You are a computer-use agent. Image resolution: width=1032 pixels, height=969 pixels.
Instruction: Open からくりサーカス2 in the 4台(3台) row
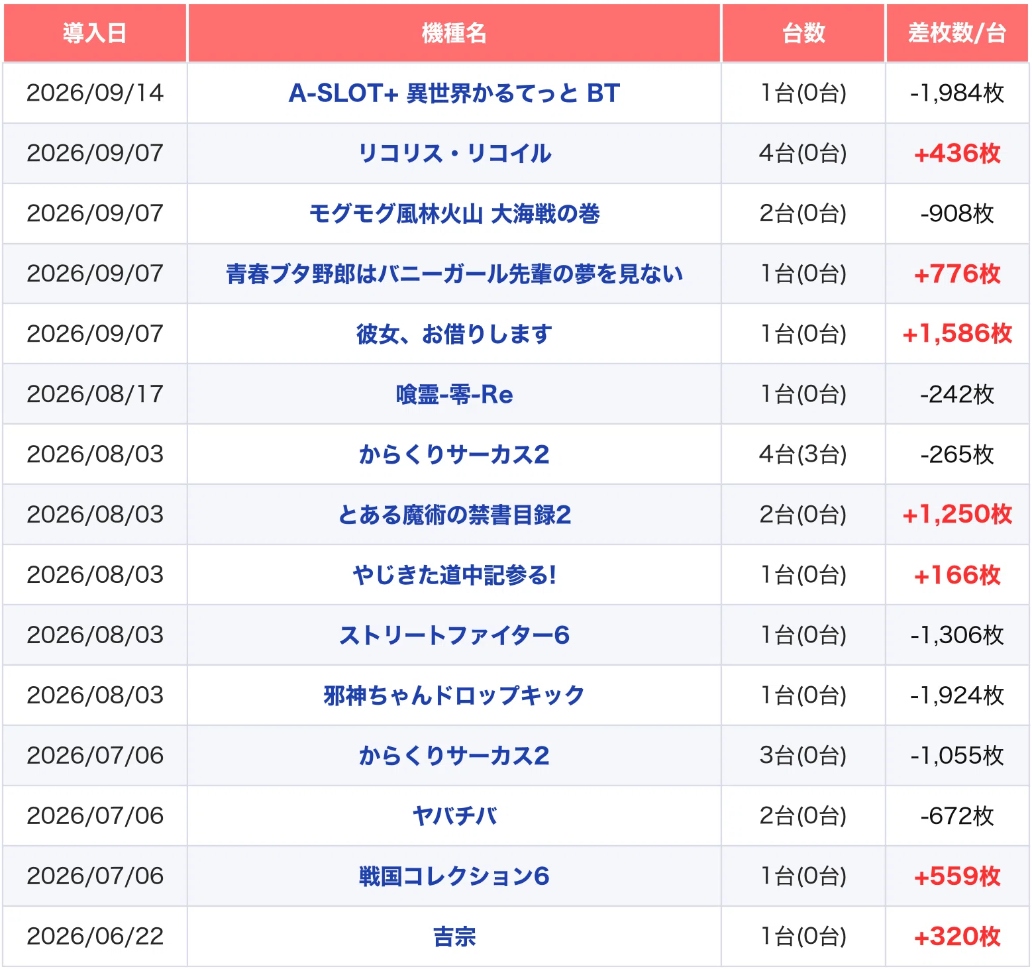pyautogui.click(x=454, y=455)
